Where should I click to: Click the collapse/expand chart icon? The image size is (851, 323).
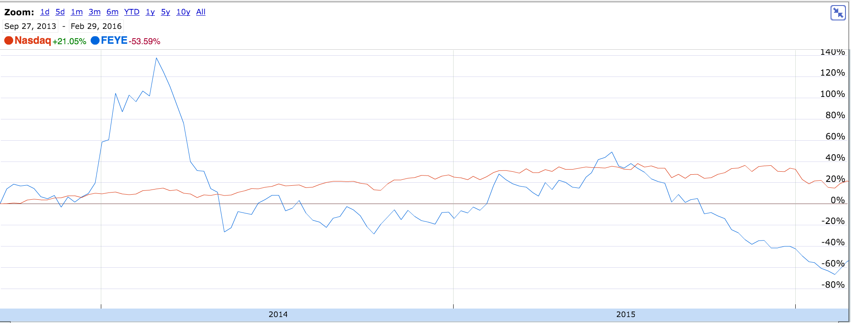coord(838,13)
